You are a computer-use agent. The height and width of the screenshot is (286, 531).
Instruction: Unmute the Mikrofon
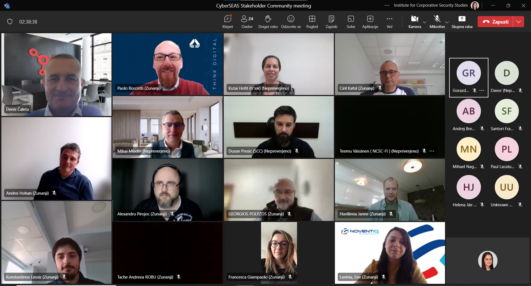pos(437,22)
